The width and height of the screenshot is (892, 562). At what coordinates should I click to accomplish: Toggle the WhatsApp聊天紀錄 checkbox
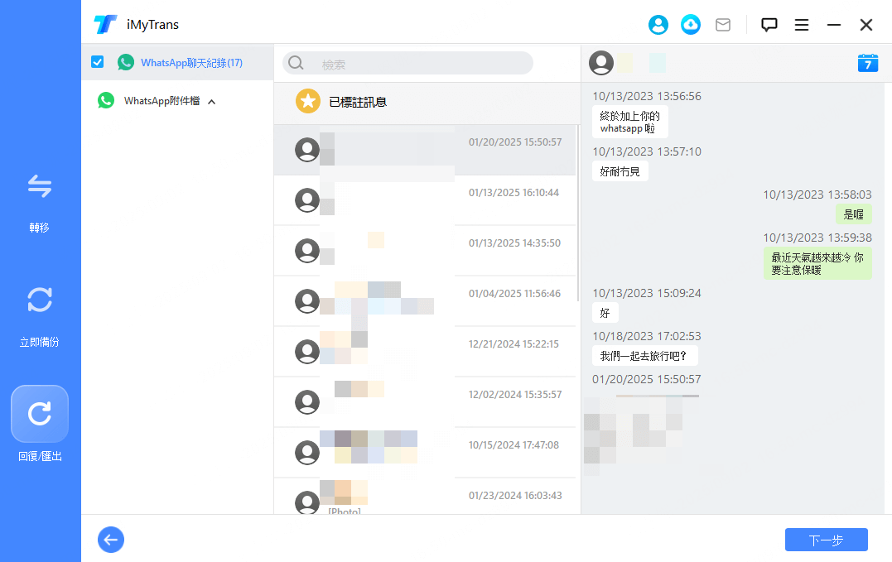click(x=97, y=62)
